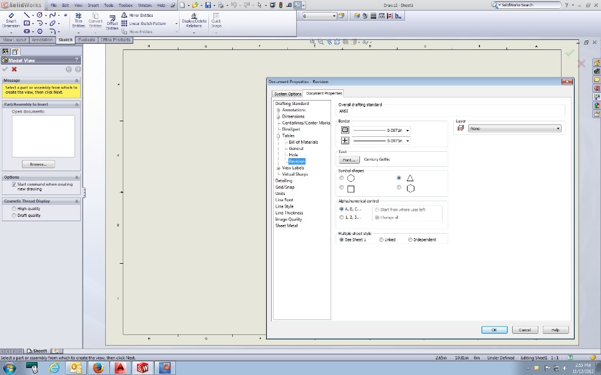Open the Toolbox menu
601x375 pixels.
[125, 6]
